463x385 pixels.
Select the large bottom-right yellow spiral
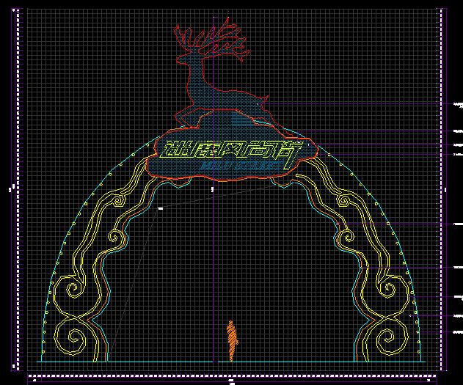(387, 337)
